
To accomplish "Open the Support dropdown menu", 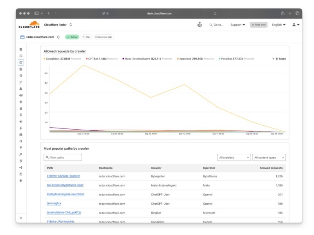I will pos(238,25).
